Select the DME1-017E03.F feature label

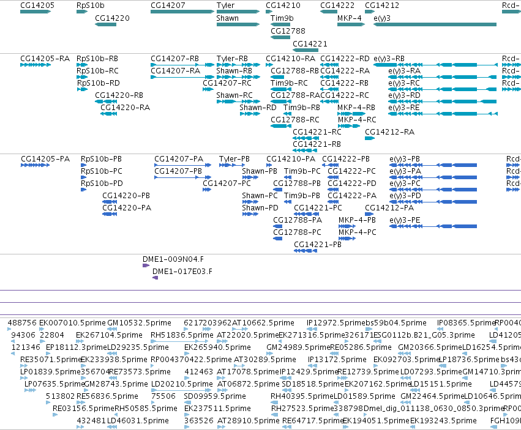pyautogui.click(x=182, y=272)
